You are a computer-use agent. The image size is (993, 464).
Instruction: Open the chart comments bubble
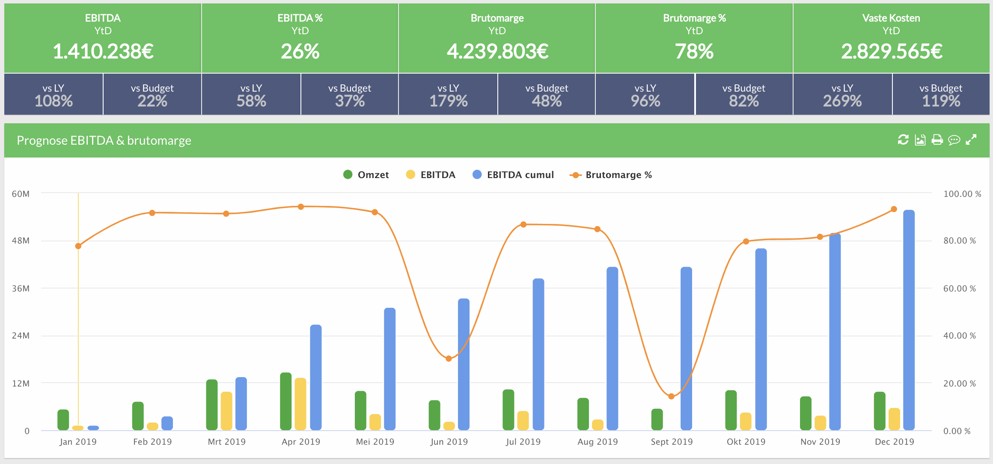coord(955,140)
